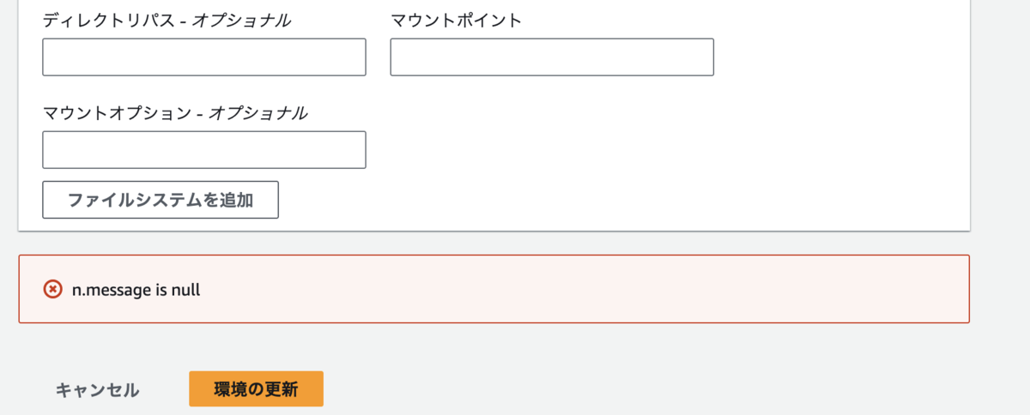
Task: Click the マウントポイント field label
Action: tap(456, 21)
